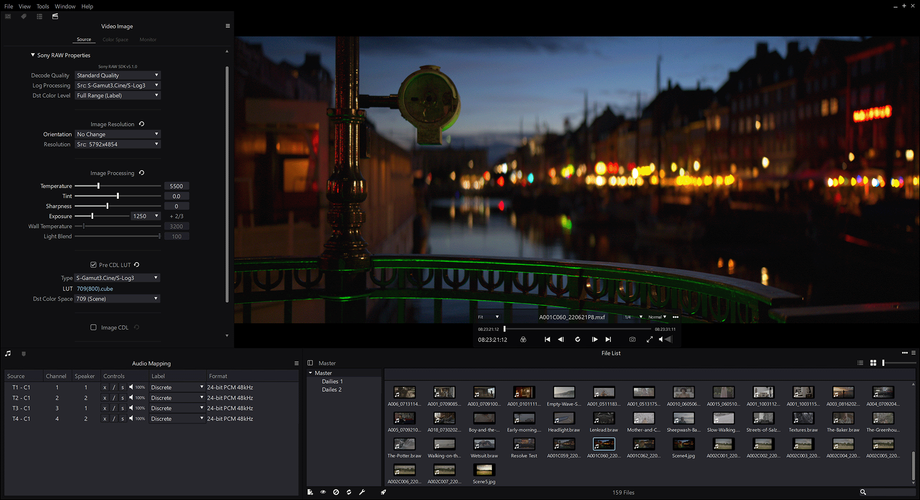
Task: Switch to the Color Space tab
Action: tap(115, 40)
